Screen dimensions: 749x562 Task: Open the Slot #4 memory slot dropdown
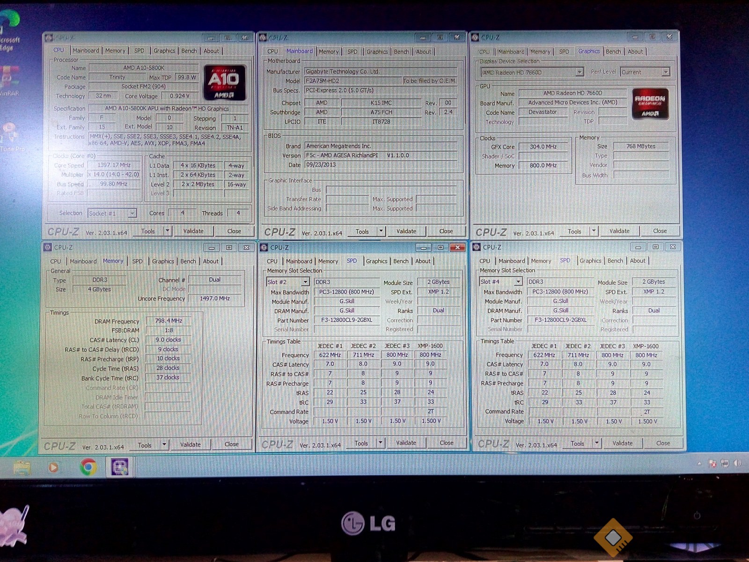point(518,281)
